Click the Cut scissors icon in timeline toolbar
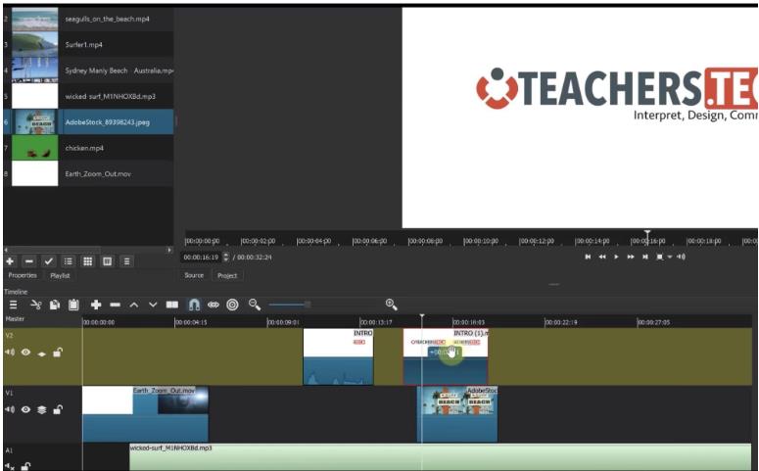 coord(36,305)
